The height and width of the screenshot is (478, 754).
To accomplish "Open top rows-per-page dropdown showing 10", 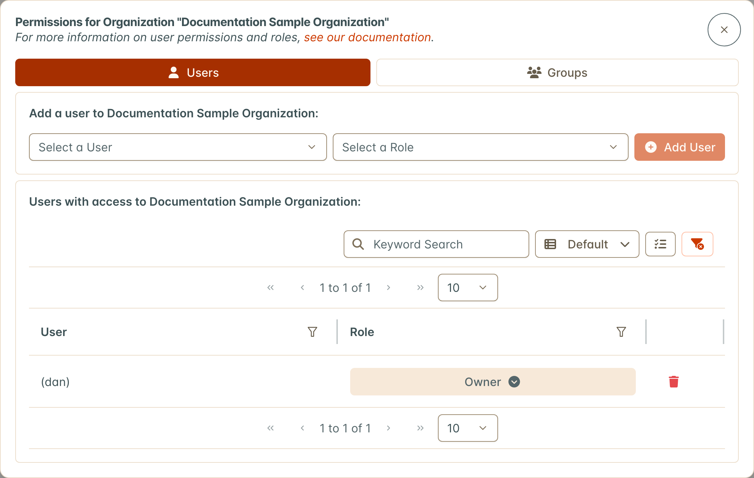I will [468, 288].
